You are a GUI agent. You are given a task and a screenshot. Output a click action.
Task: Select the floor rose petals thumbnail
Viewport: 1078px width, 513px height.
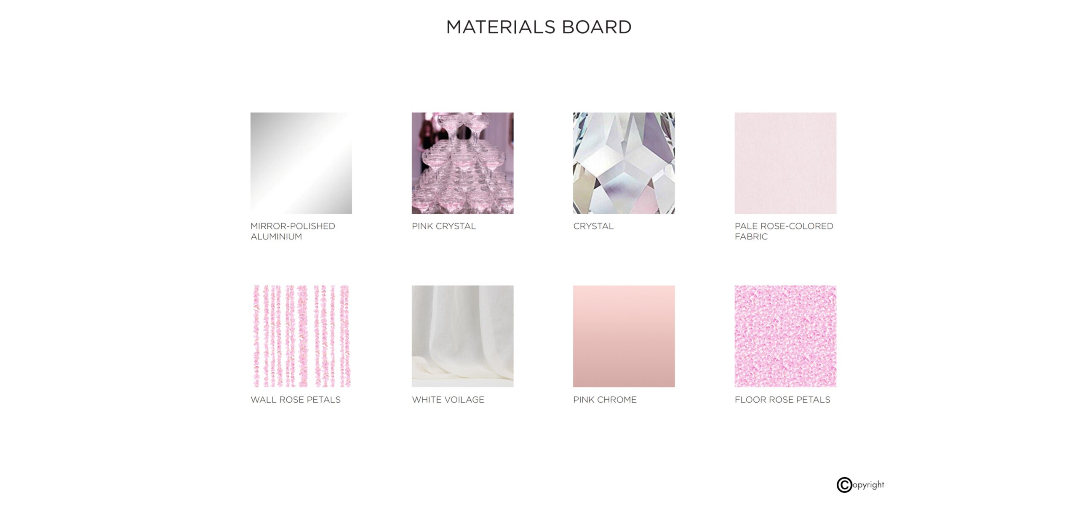tap(785, 336)
